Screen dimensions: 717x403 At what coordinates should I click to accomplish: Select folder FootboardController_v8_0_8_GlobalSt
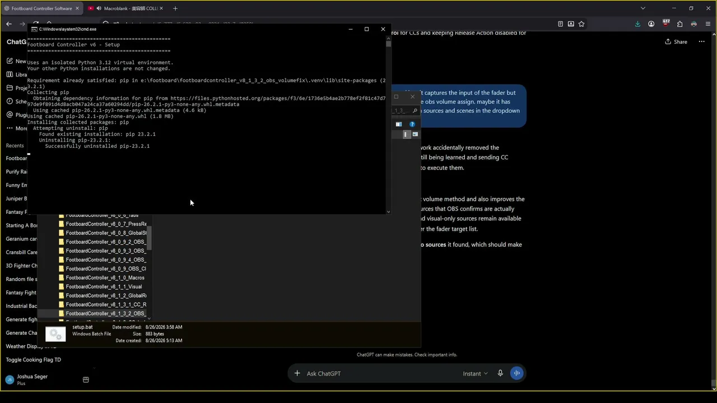103,233
